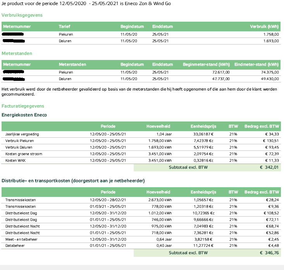Select the Kosten WKK amount € 11,33
Viewport: 284px width, 270px height.
pos(272,161)
